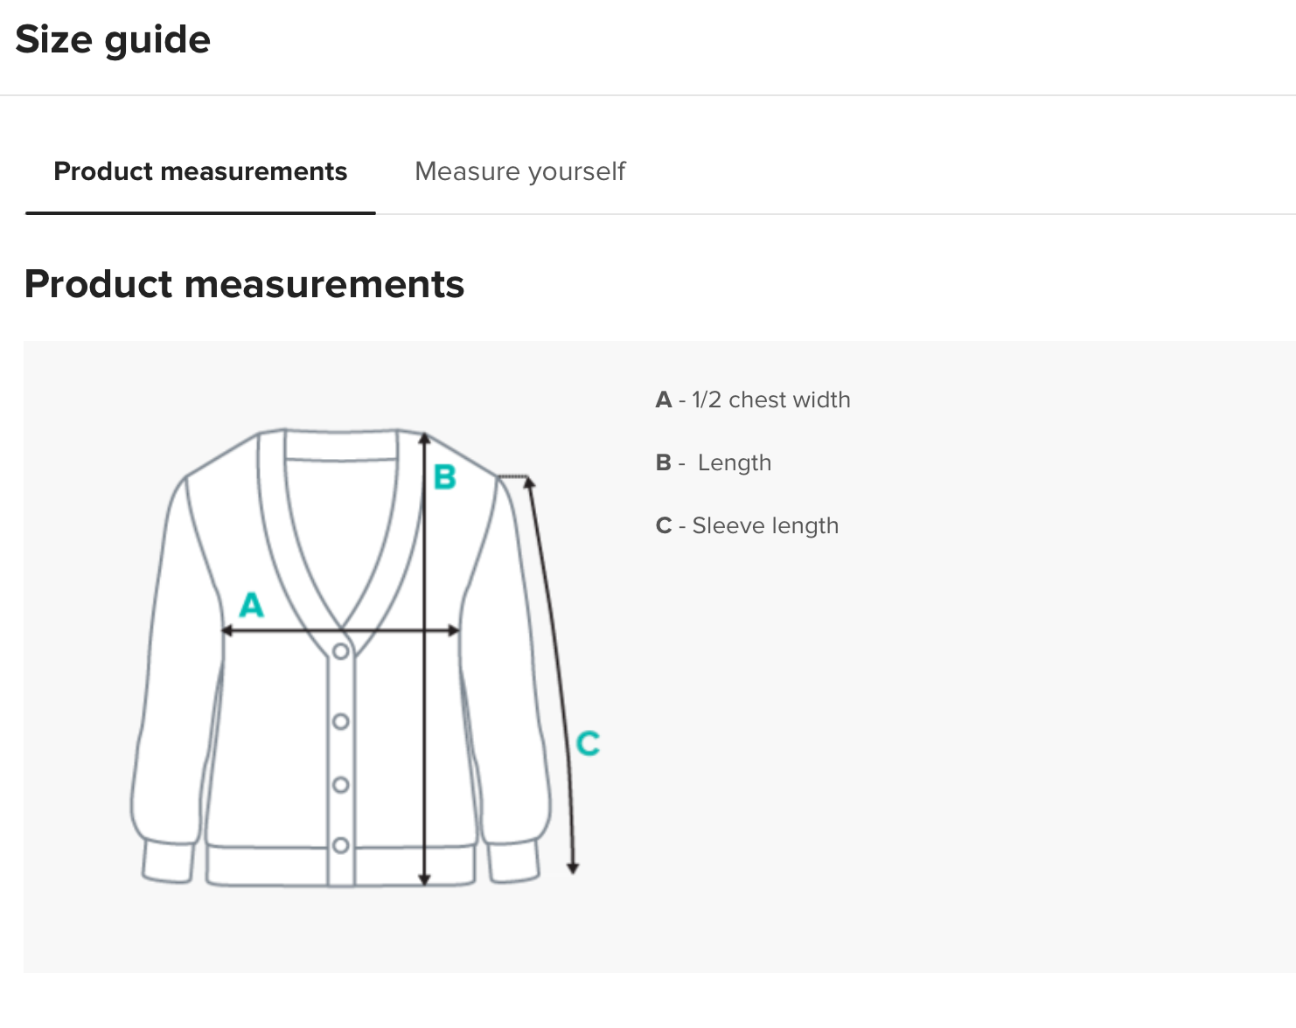Click the Size guide title
The image size is (1296, 1028).
pos(113,40)
